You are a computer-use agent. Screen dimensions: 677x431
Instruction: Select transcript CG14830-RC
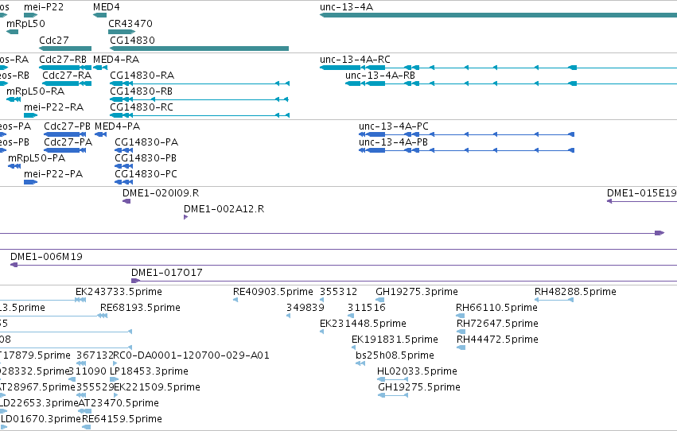(x=200, y=115)
